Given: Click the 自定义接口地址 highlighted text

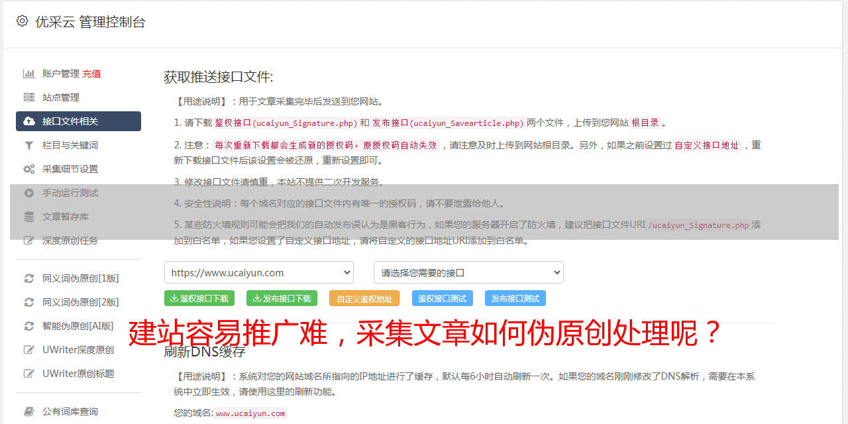Looking at the screenshot, I should pos(707,145).
